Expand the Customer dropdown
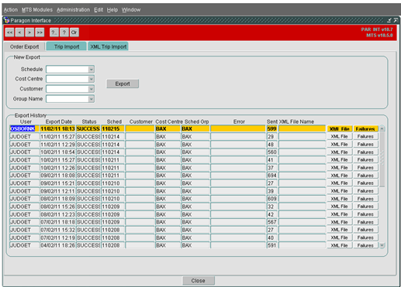The width and height of the screenshot is (401, 287). (x=91, y=89)
